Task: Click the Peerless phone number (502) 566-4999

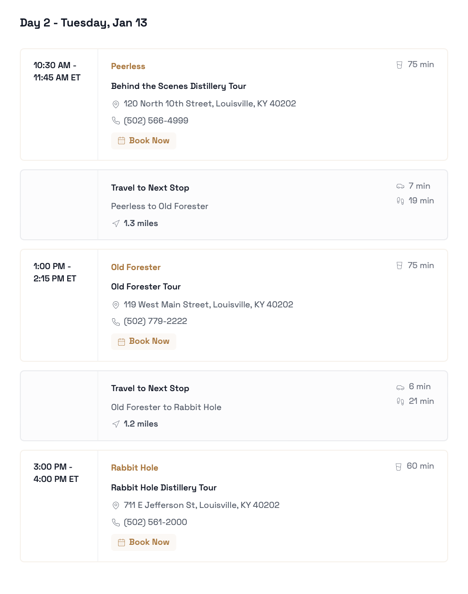Action: click(156, 121)
